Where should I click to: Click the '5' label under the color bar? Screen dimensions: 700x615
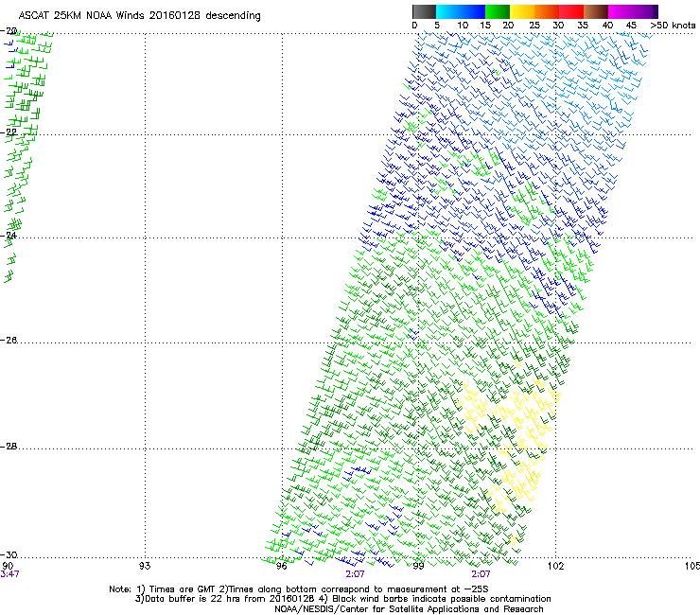click(437, 25)
